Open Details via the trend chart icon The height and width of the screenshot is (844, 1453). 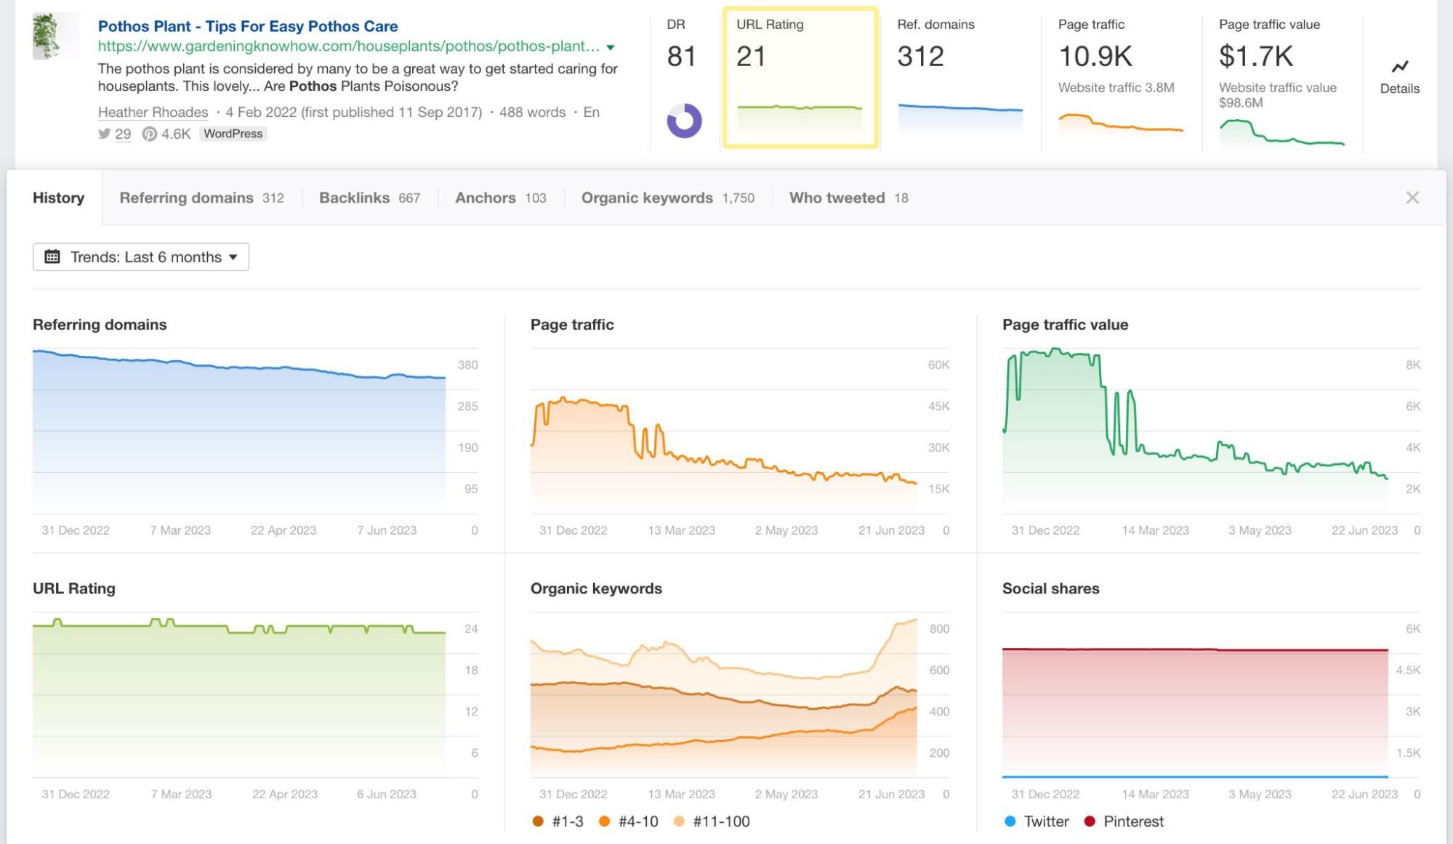[x=1399, y=67]
